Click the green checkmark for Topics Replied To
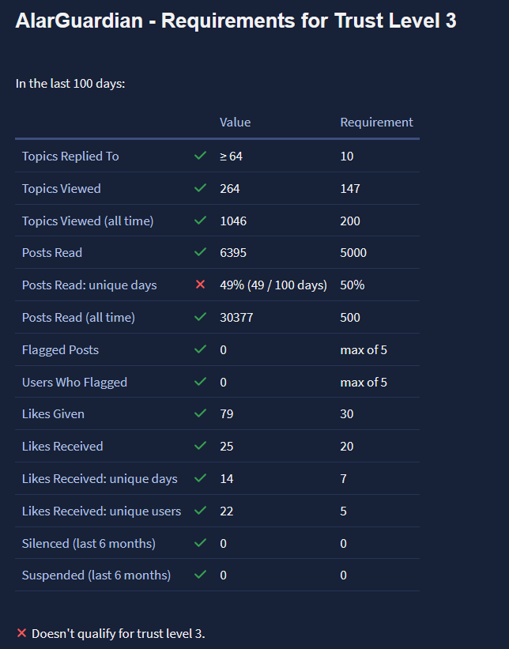The height and width of the screenshot is (649, 509). 200,157
